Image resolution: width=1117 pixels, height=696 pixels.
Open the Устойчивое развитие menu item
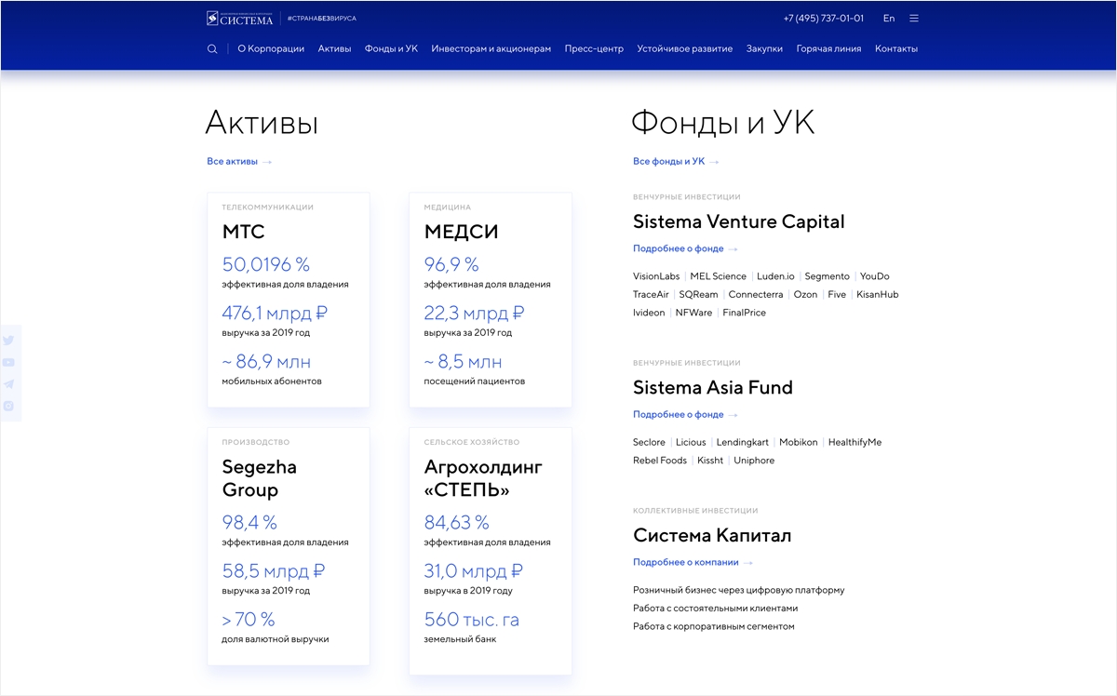(685, 48)
